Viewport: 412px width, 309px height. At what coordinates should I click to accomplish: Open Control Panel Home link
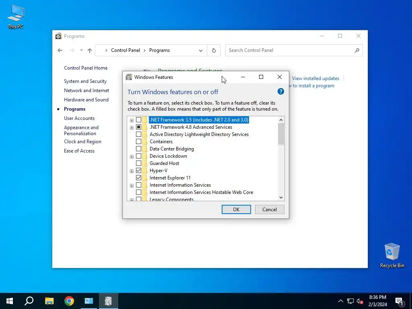86,68
